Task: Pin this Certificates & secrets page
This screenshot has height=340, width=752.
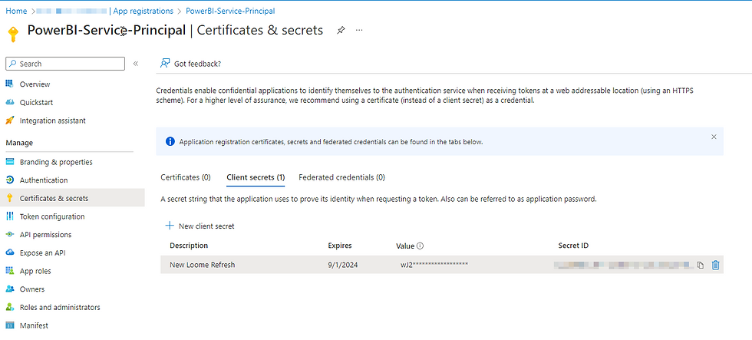Action: (x=341, y=30)
